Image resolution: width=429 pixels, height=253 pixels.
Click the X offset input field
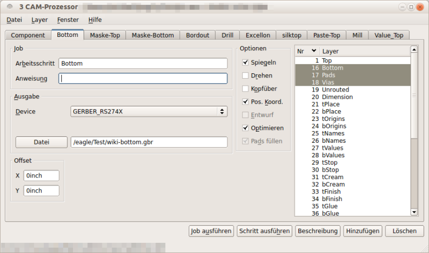(x=41, y=175)
